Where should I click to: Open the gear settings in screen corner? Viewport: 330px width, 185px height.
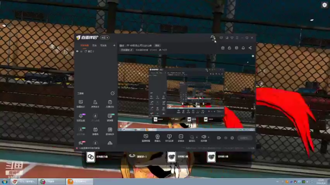325,5
